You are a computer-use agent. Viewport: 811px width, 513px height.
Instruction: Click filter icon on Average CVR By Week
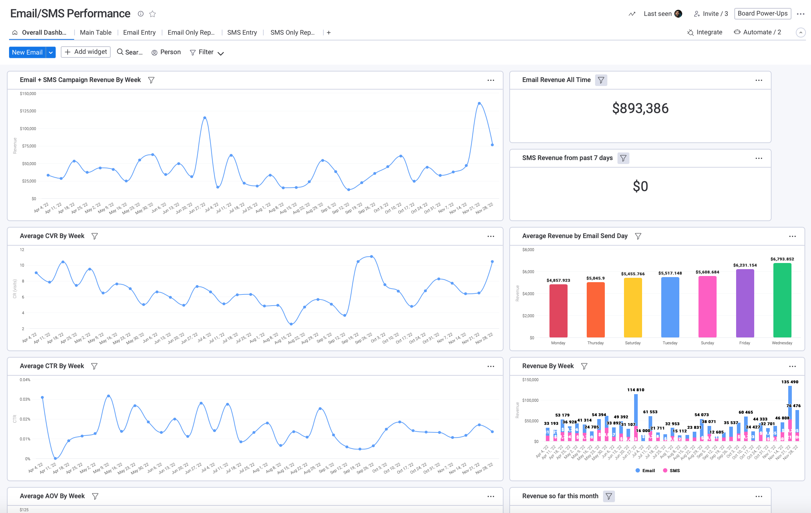[x=94, y=236]
